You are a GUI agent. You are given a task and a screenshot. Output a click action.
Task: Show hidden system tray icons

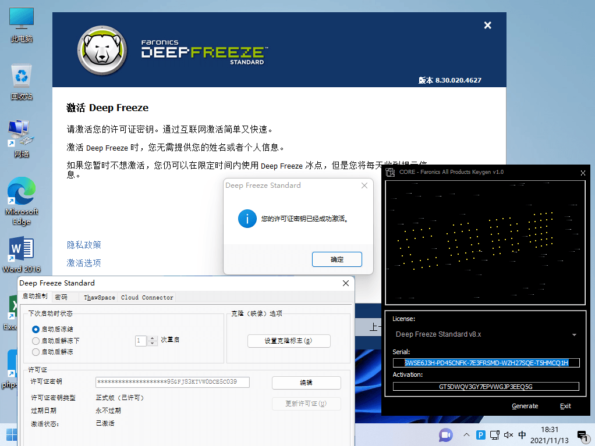click(466, 435)
